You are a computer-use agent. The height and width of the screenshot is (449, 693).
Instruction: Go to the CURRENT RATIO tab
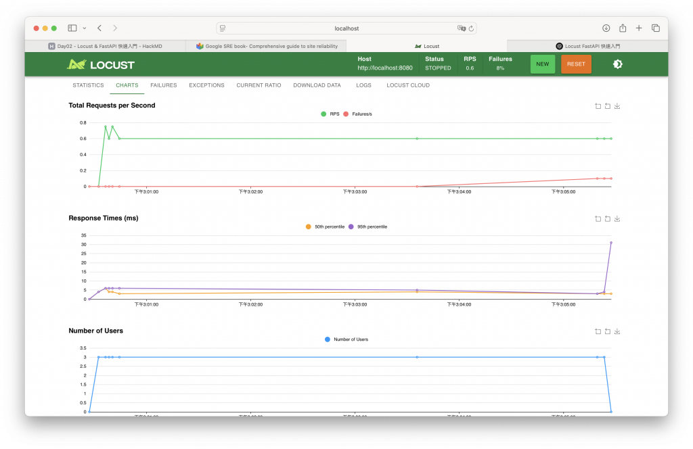[x=259, y=85]
